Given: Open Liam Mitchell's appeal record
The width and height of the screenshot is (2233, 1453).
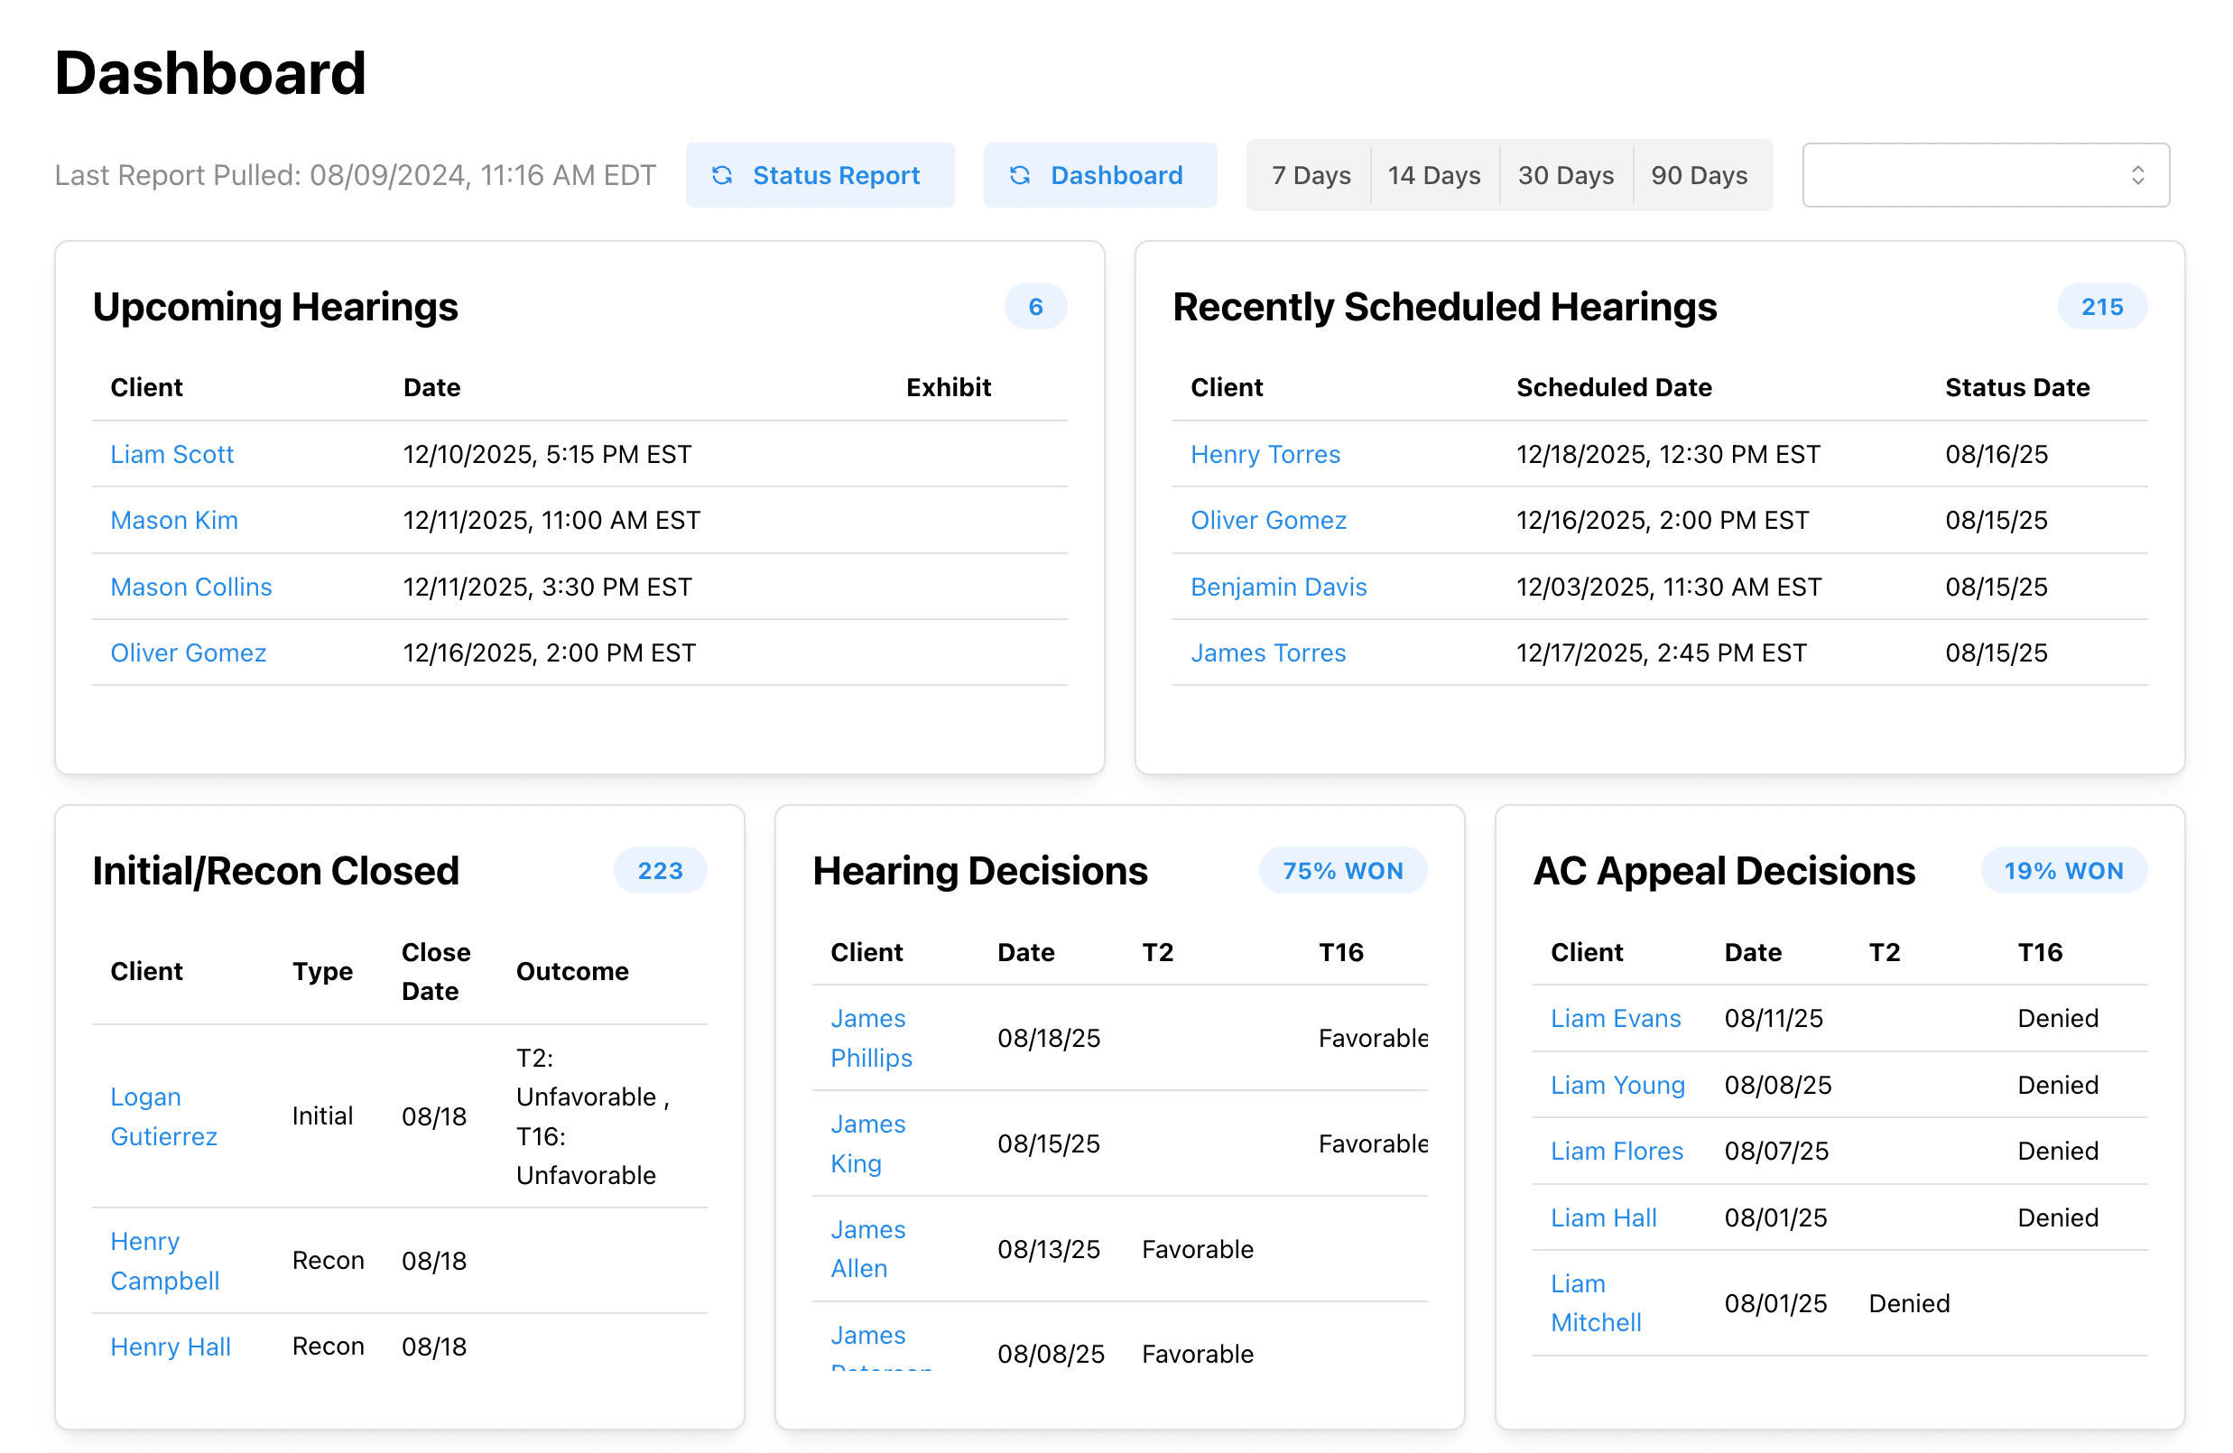Looking at the screenshot, I should 1594,1303.
